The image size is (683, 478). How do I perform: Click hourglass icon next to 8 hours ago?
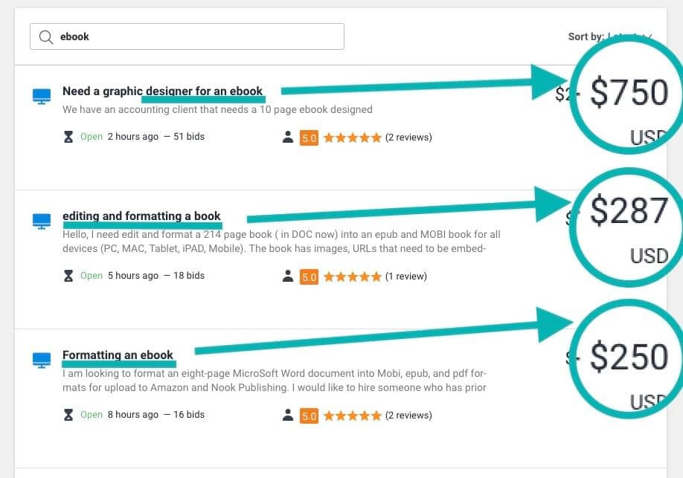click(x=68, y=415)
